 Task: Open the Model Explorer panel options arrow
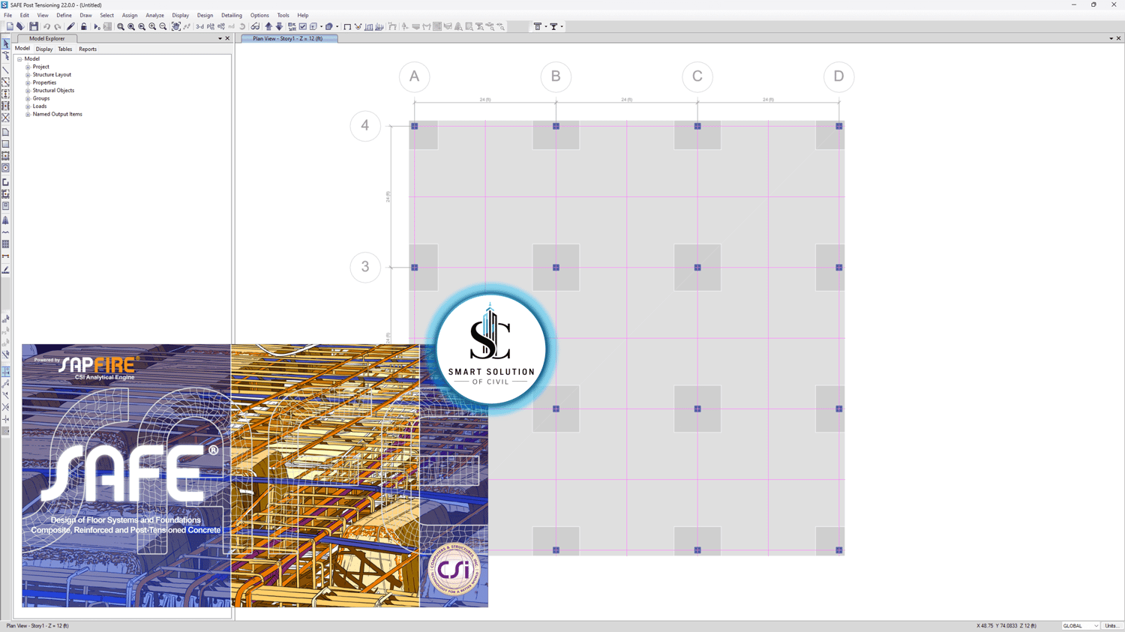[x=220, y=38]
